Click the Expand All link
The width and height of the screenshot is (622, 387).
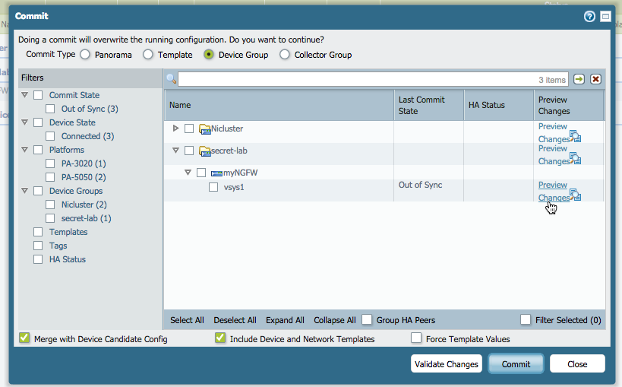[285, 320]
